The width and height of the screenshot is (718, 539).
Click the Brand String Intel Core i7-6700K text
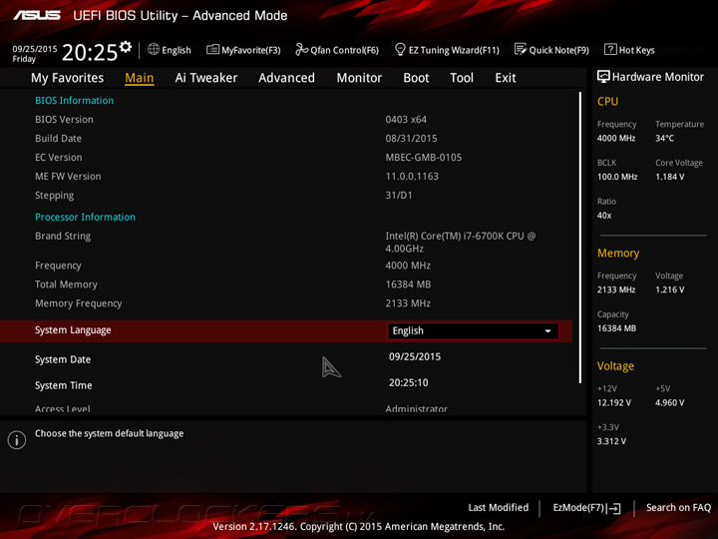point(460,242)
